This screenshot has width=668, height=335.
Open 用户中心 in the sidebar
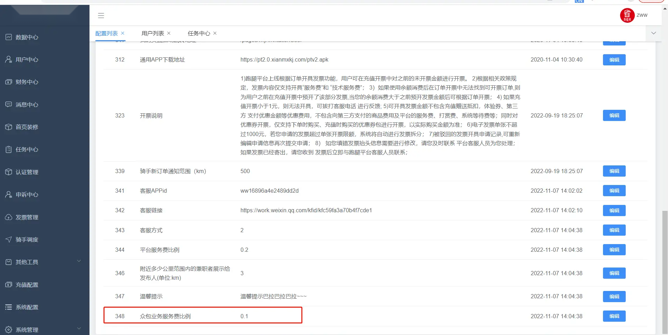pyautogui.click(x=27, y=59)
